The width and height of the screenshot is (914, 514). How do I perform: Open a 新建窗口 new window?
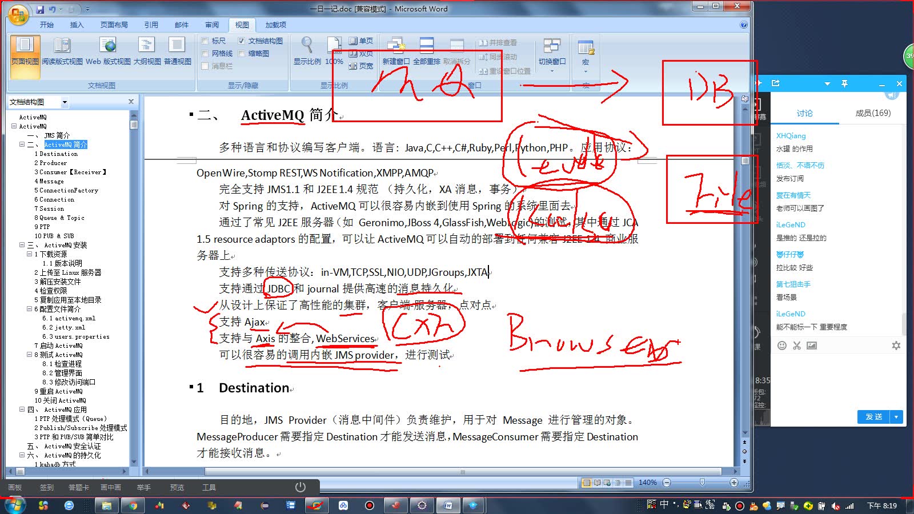click(396, 51)
